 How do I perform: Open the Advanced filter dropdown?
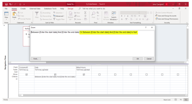point(59,16)
